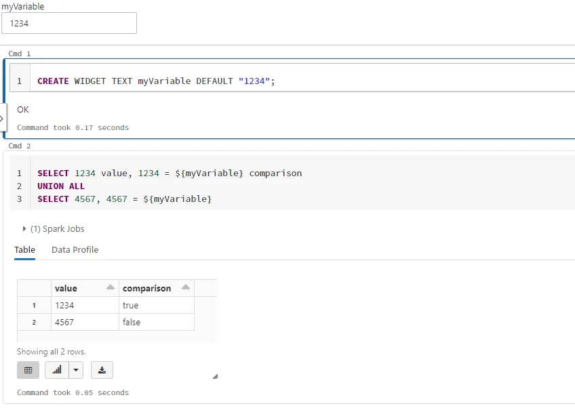The width and height of the screenshot is (575, 408).
Task: Expand the (1) Spark Jobs section
Action: point(24,229)
